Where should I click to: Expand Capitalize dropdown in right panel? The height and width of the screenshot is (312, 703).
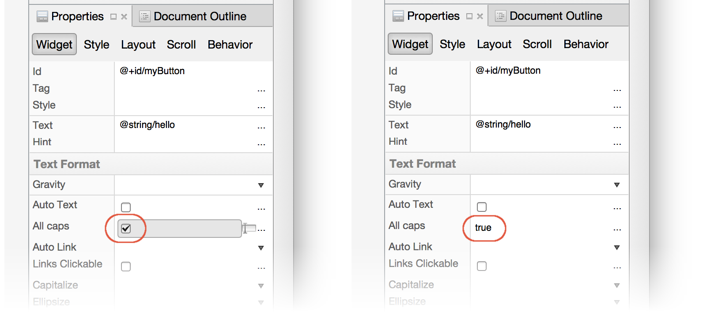(x=617, y=286)
